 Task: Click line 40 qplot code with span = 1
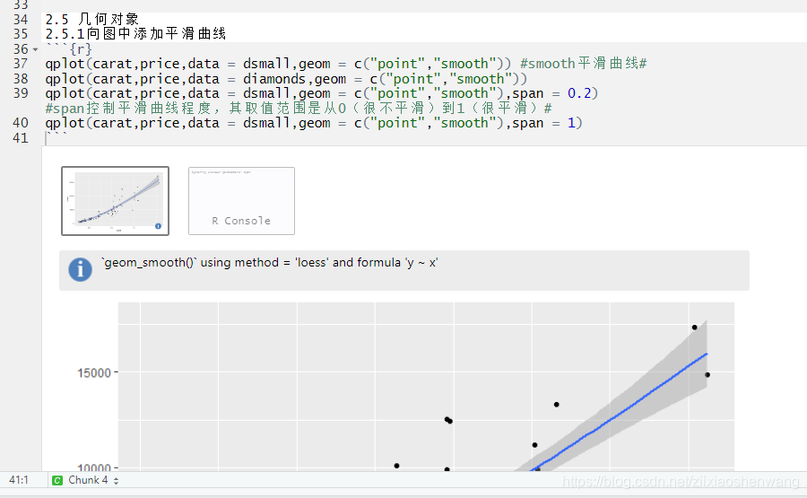coord(314,123)
